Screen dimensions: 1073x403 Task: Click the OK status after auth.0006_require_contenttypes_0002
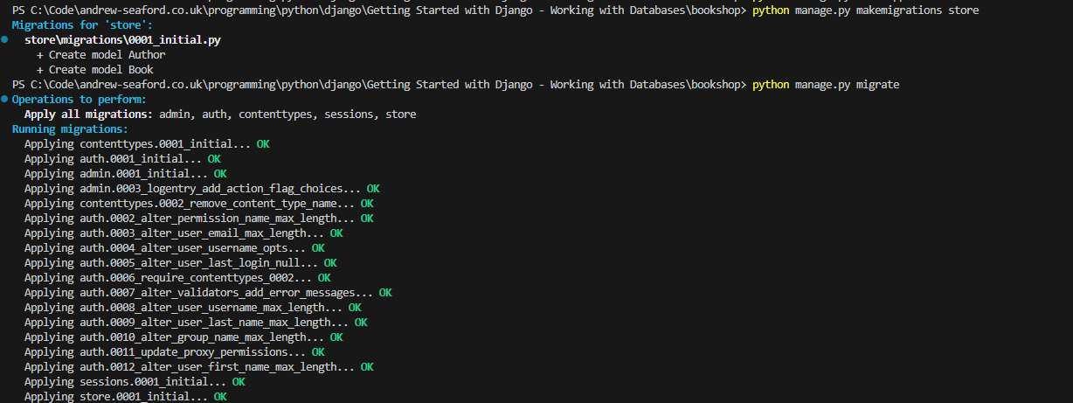(324, 278)
